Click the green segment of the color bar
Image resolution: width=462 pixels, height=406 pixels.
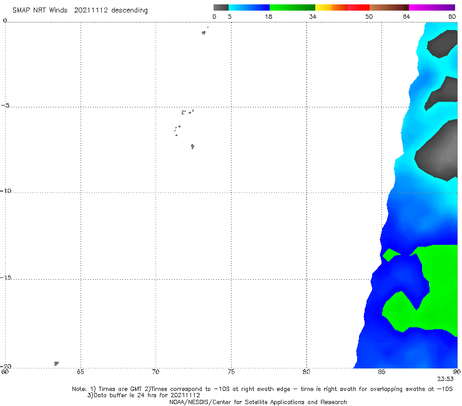point(292,7)
